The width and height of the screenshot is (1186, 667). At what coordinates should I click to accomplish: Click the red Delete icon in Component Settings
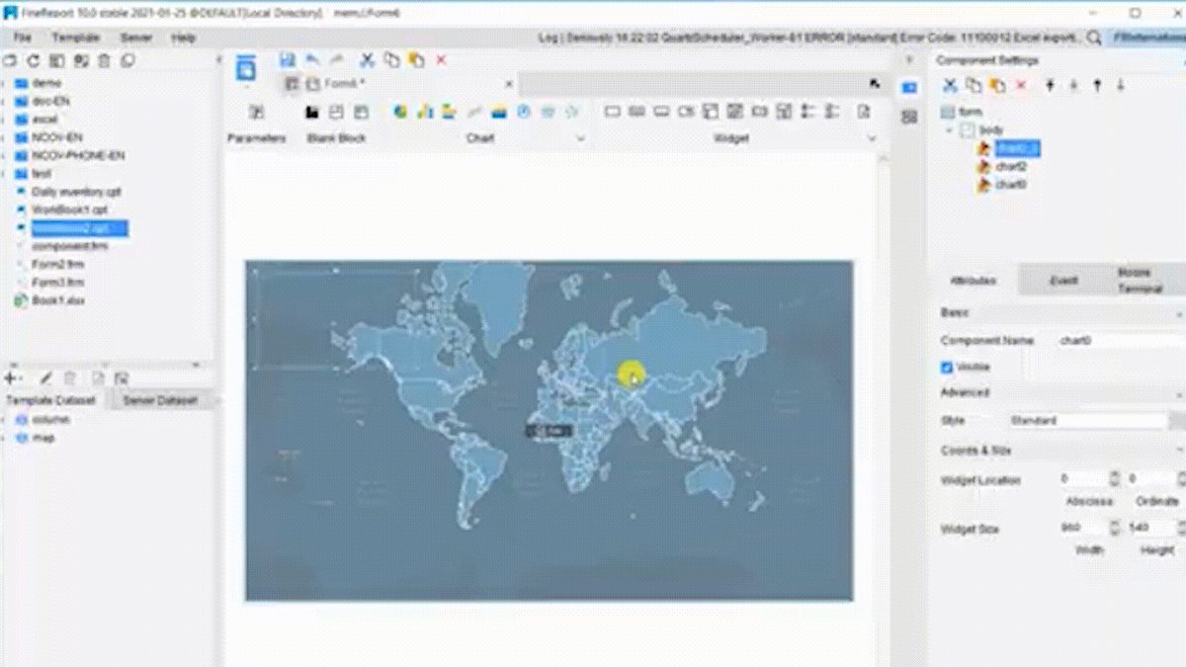click(x=1022, y=86)
